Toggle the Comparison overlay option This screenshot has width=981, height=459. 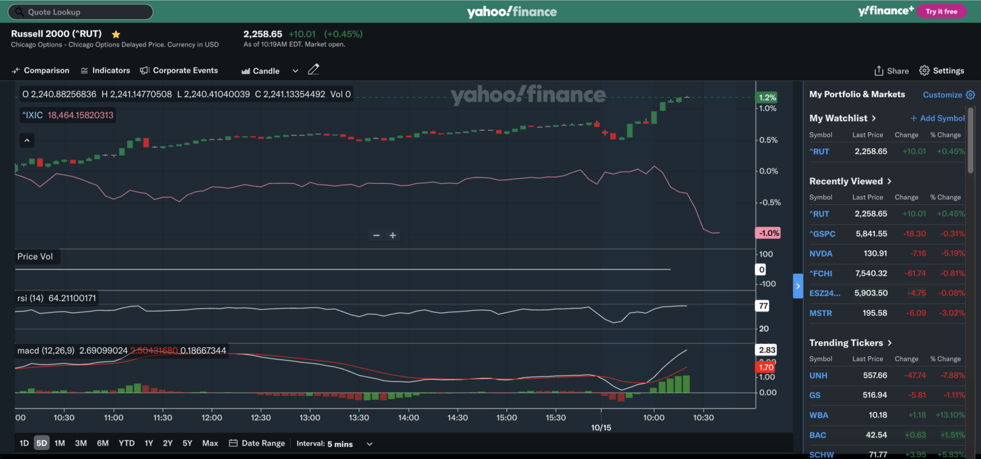40,70
